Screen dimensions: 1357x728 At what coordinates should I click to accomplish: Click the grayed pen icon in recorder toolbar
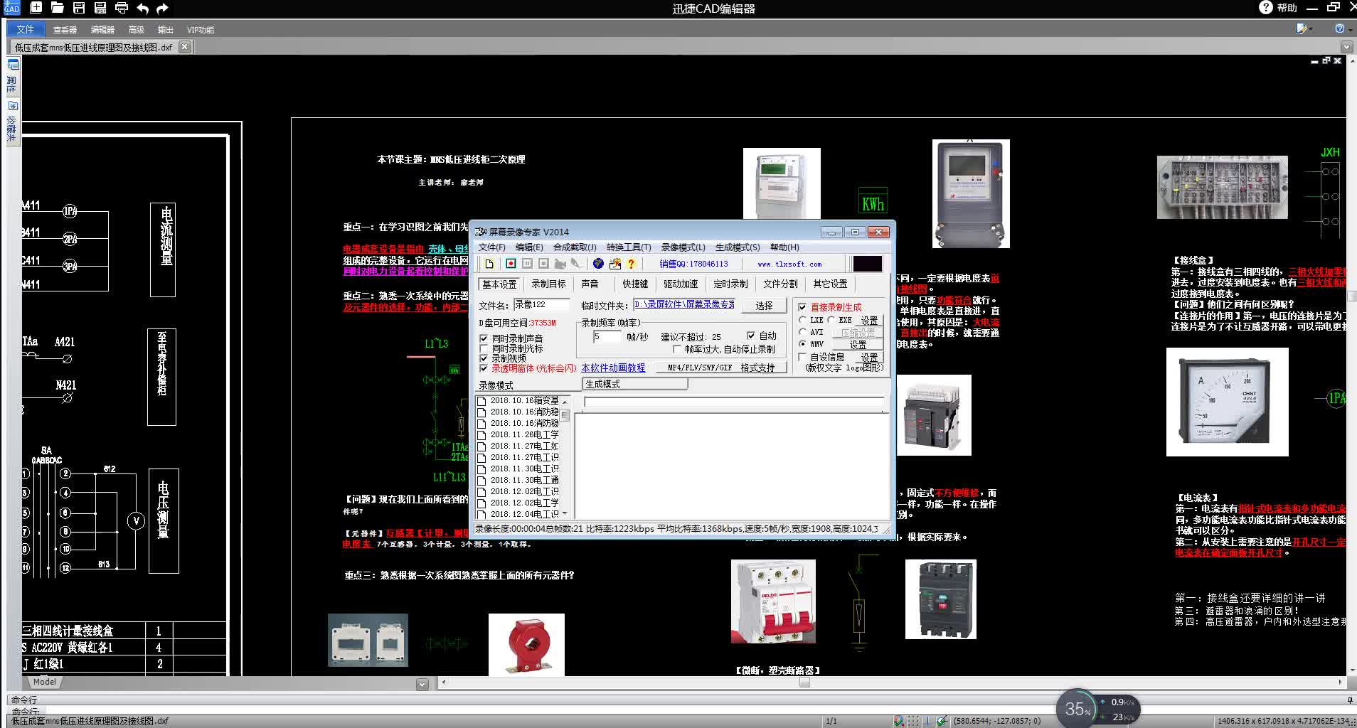[576, 264]
